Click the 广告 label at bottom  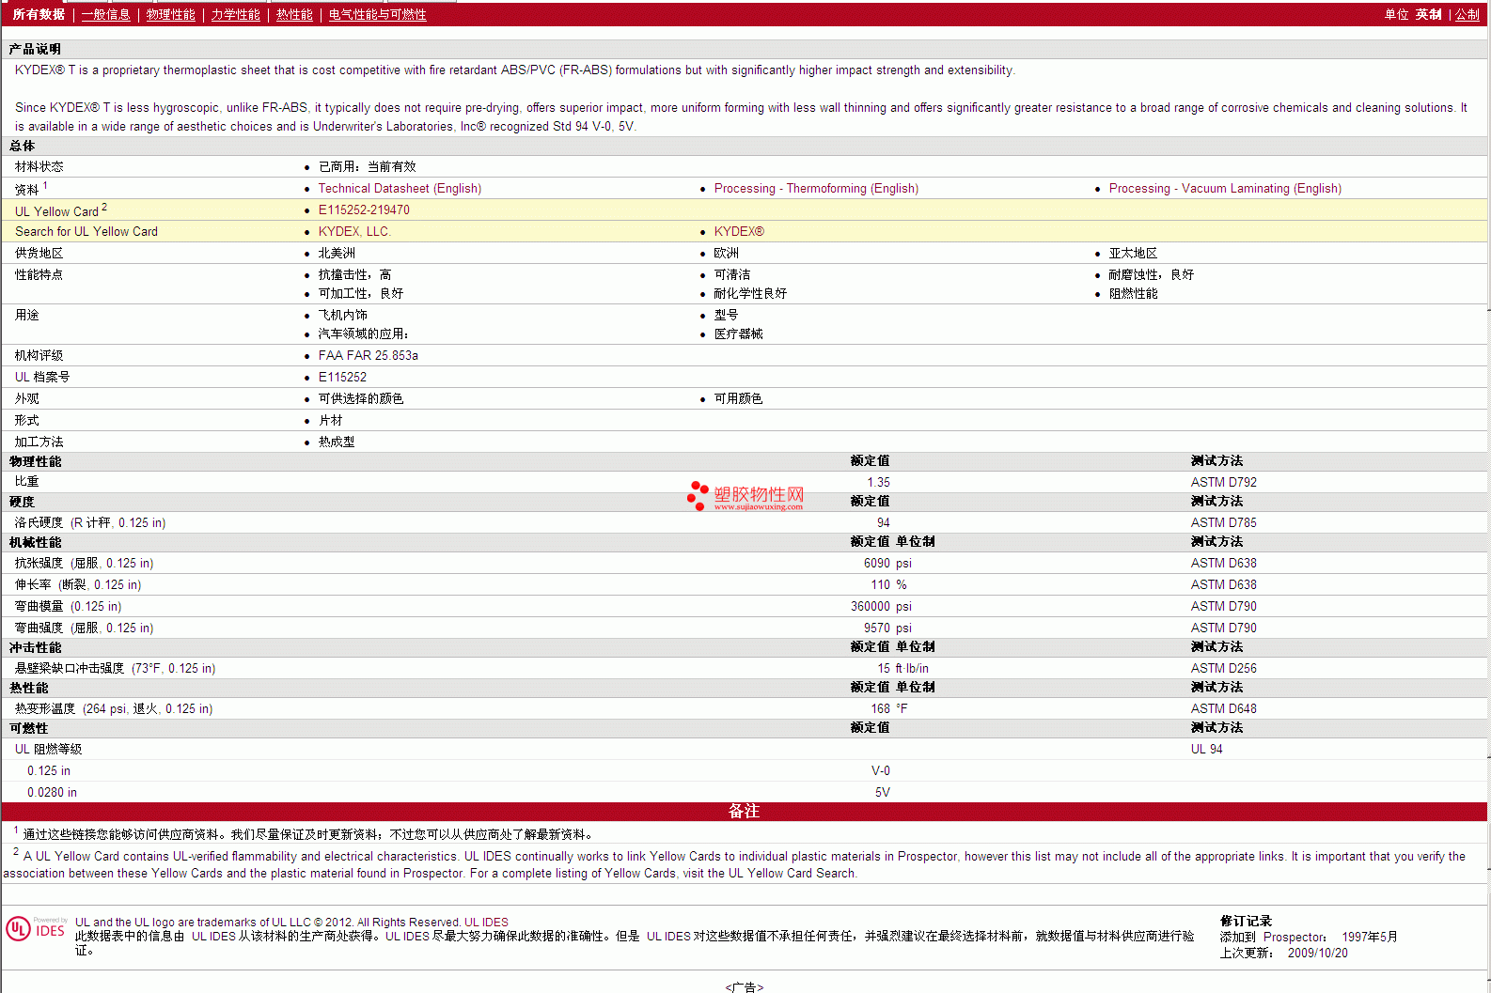pyautogui.click(x=745, y=986)
